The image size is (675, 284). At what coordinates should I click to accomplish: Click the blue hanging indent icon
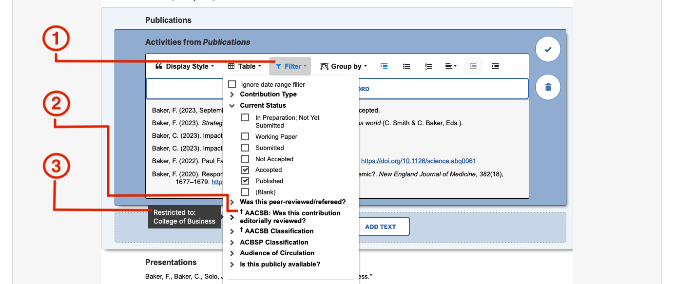pyautogui.click(x=384, y=66)
